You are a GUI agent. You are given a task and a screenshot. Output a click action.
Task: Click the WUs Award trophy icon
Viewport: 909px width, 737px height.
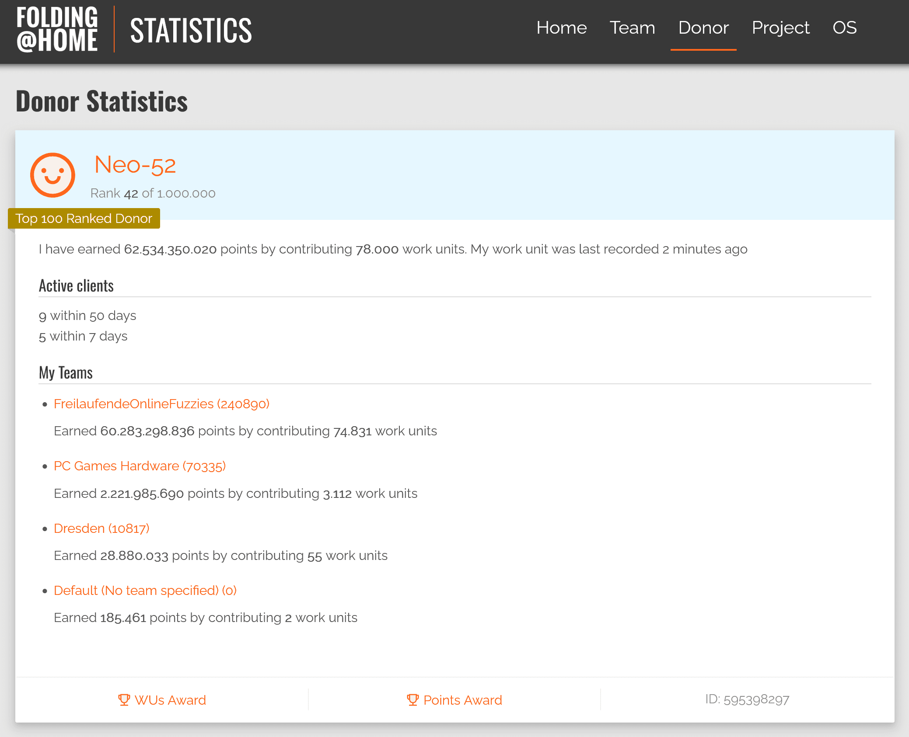click(x=124, y=700)
